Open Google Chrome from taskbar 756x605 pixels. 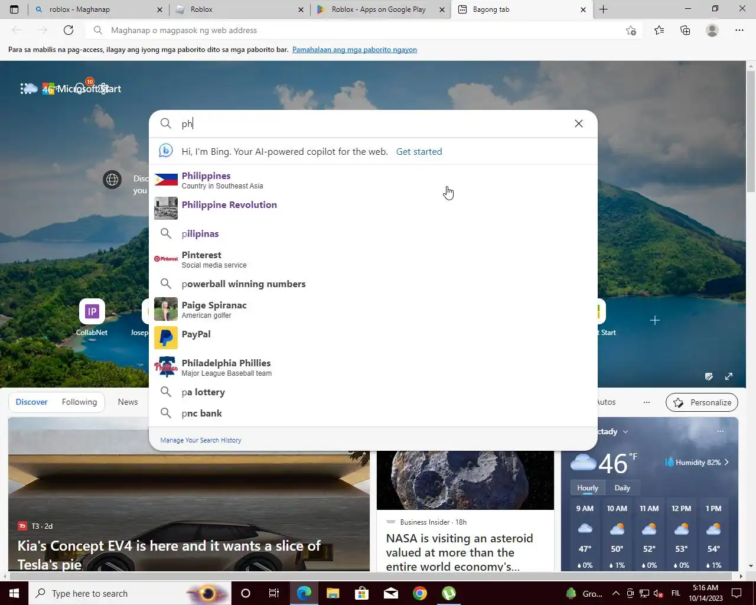coord(420,593)
